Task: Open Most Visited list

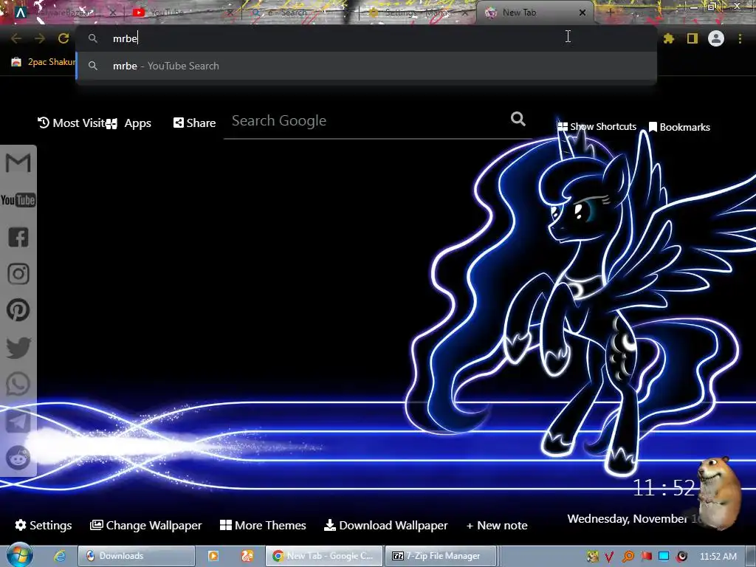Action: [x=72, y=123]
